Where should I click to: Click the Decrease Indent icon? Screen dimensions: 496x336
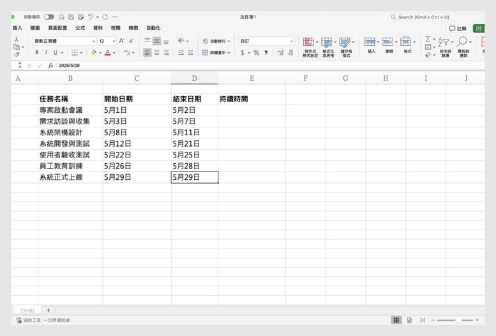[181, 52]
